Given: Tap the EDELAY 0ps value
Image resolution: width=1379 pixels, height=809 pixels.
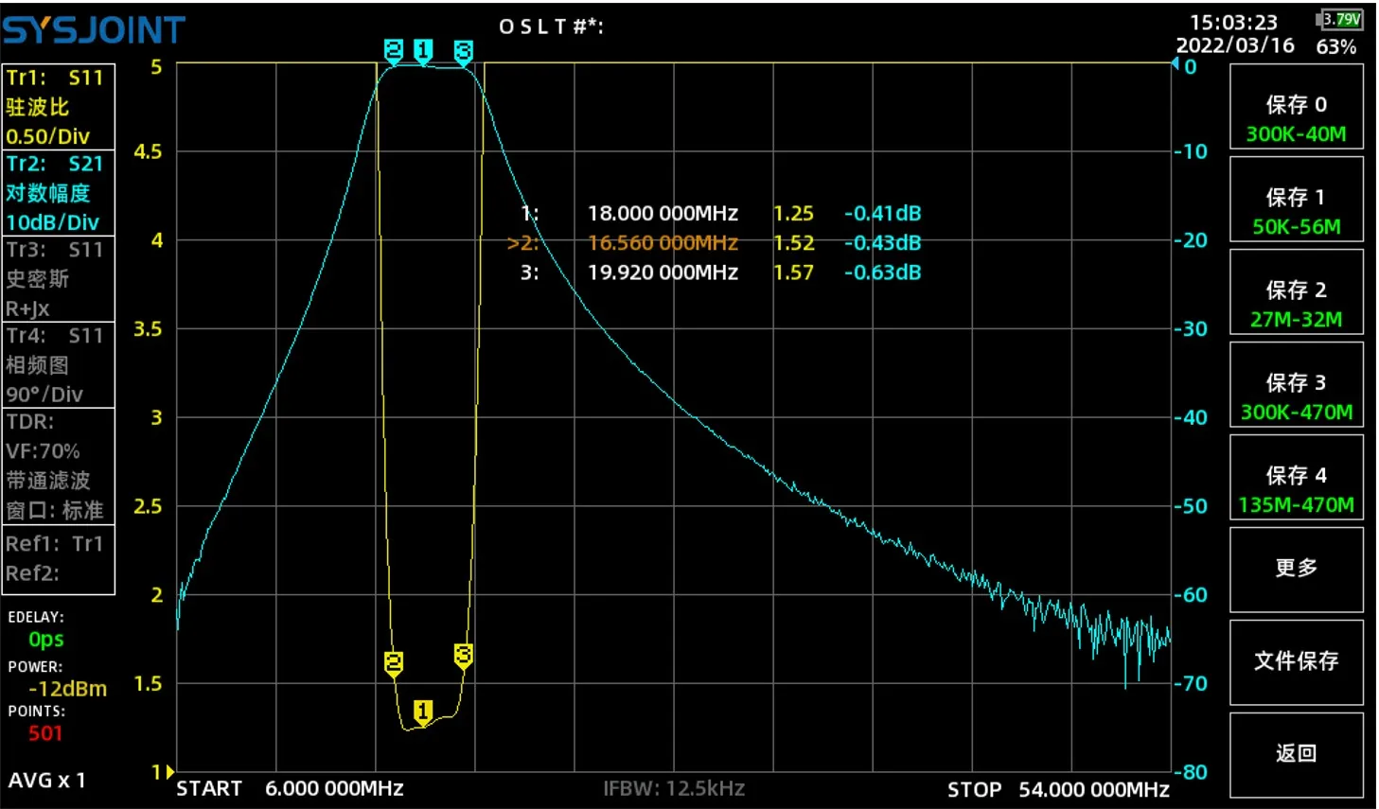Looking at the screenshot, I should (46, 640).
